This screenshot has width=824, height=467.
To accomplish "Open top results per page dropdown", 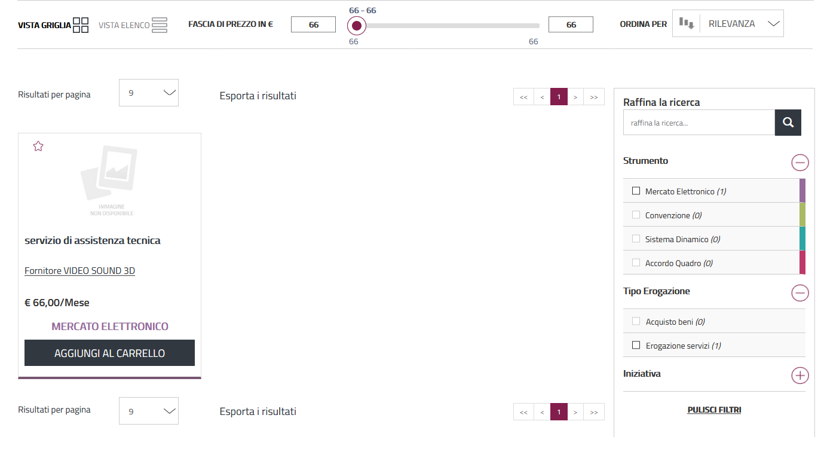I will 148,93.
